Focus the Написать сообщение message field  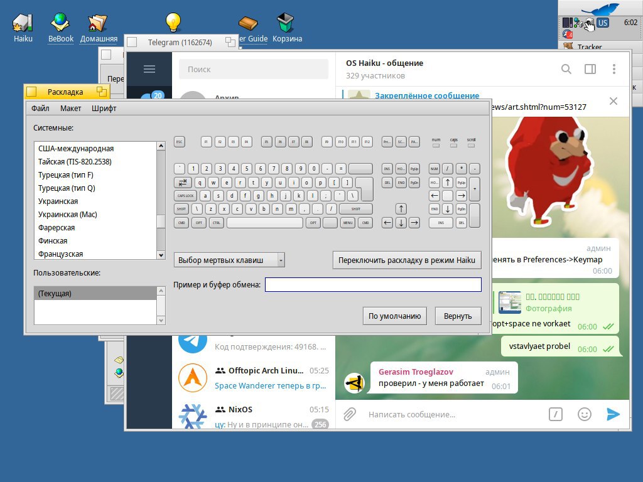[x=453, y=414]
